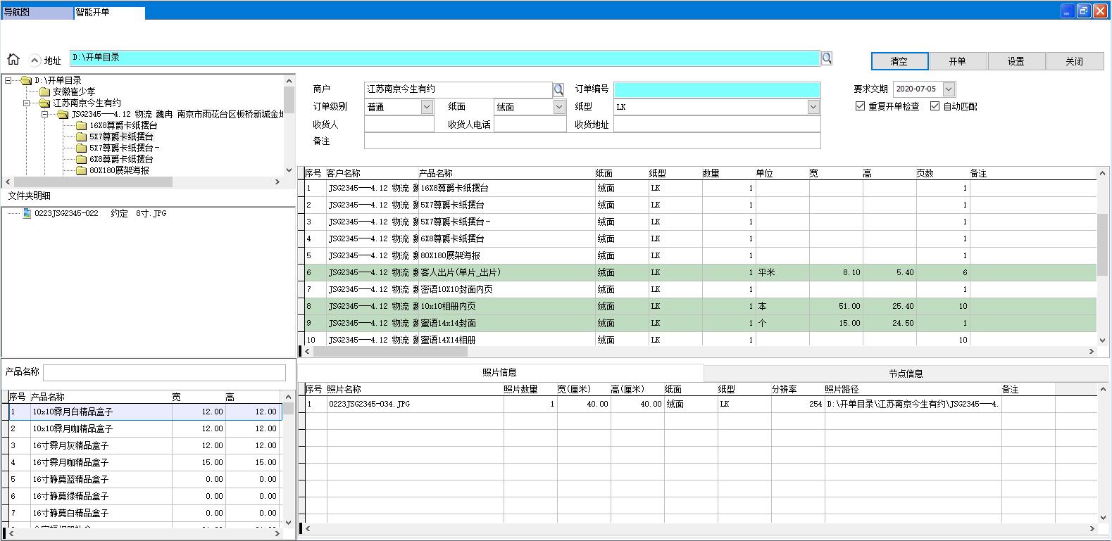Open the 16X8尊爵卡纸摆台 folder
This screenshot has height=541, width=1112.
pyautogui.click(x=81, y=125)
